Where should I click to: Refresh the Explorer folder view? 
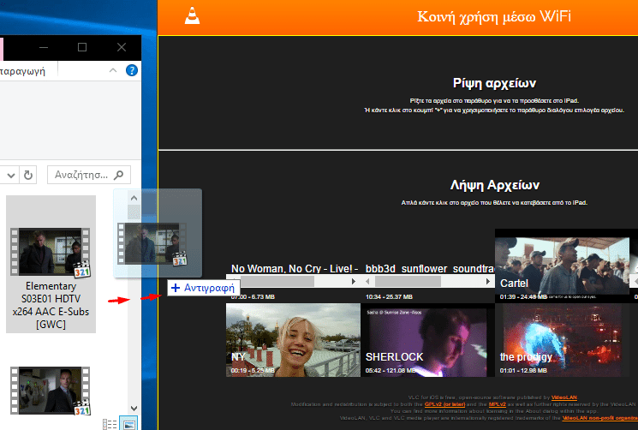coord(28,176)
